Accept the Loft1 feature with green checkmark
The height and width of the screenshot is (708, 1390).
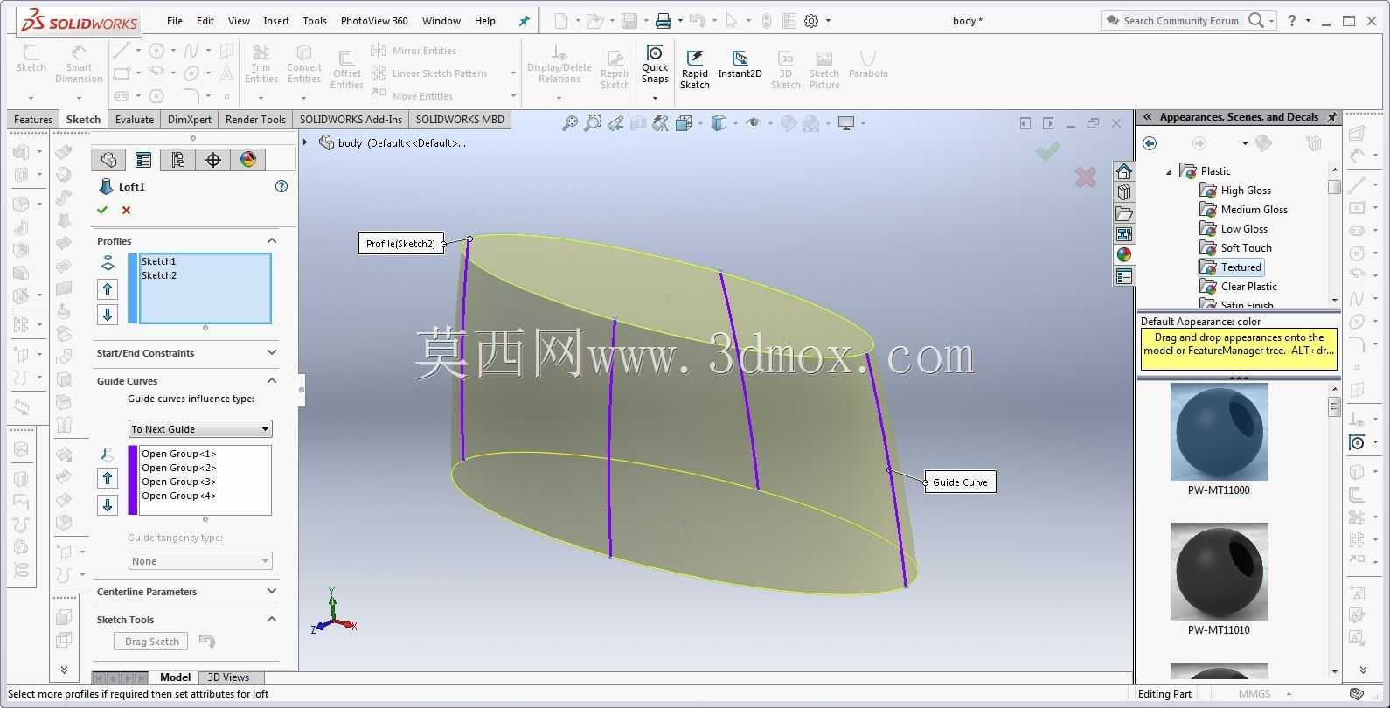point(102,210)
